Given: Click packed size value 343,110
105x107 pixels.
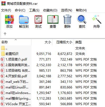Looking at the screenshot, I should pos(66,82).
